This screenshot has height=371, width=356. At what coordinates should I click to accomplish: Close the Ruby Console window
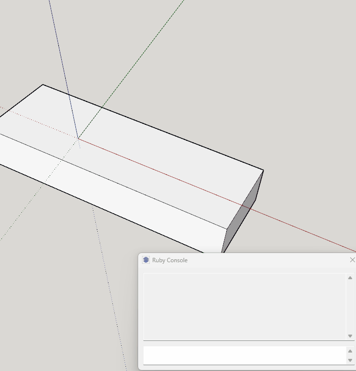point(352,260)
